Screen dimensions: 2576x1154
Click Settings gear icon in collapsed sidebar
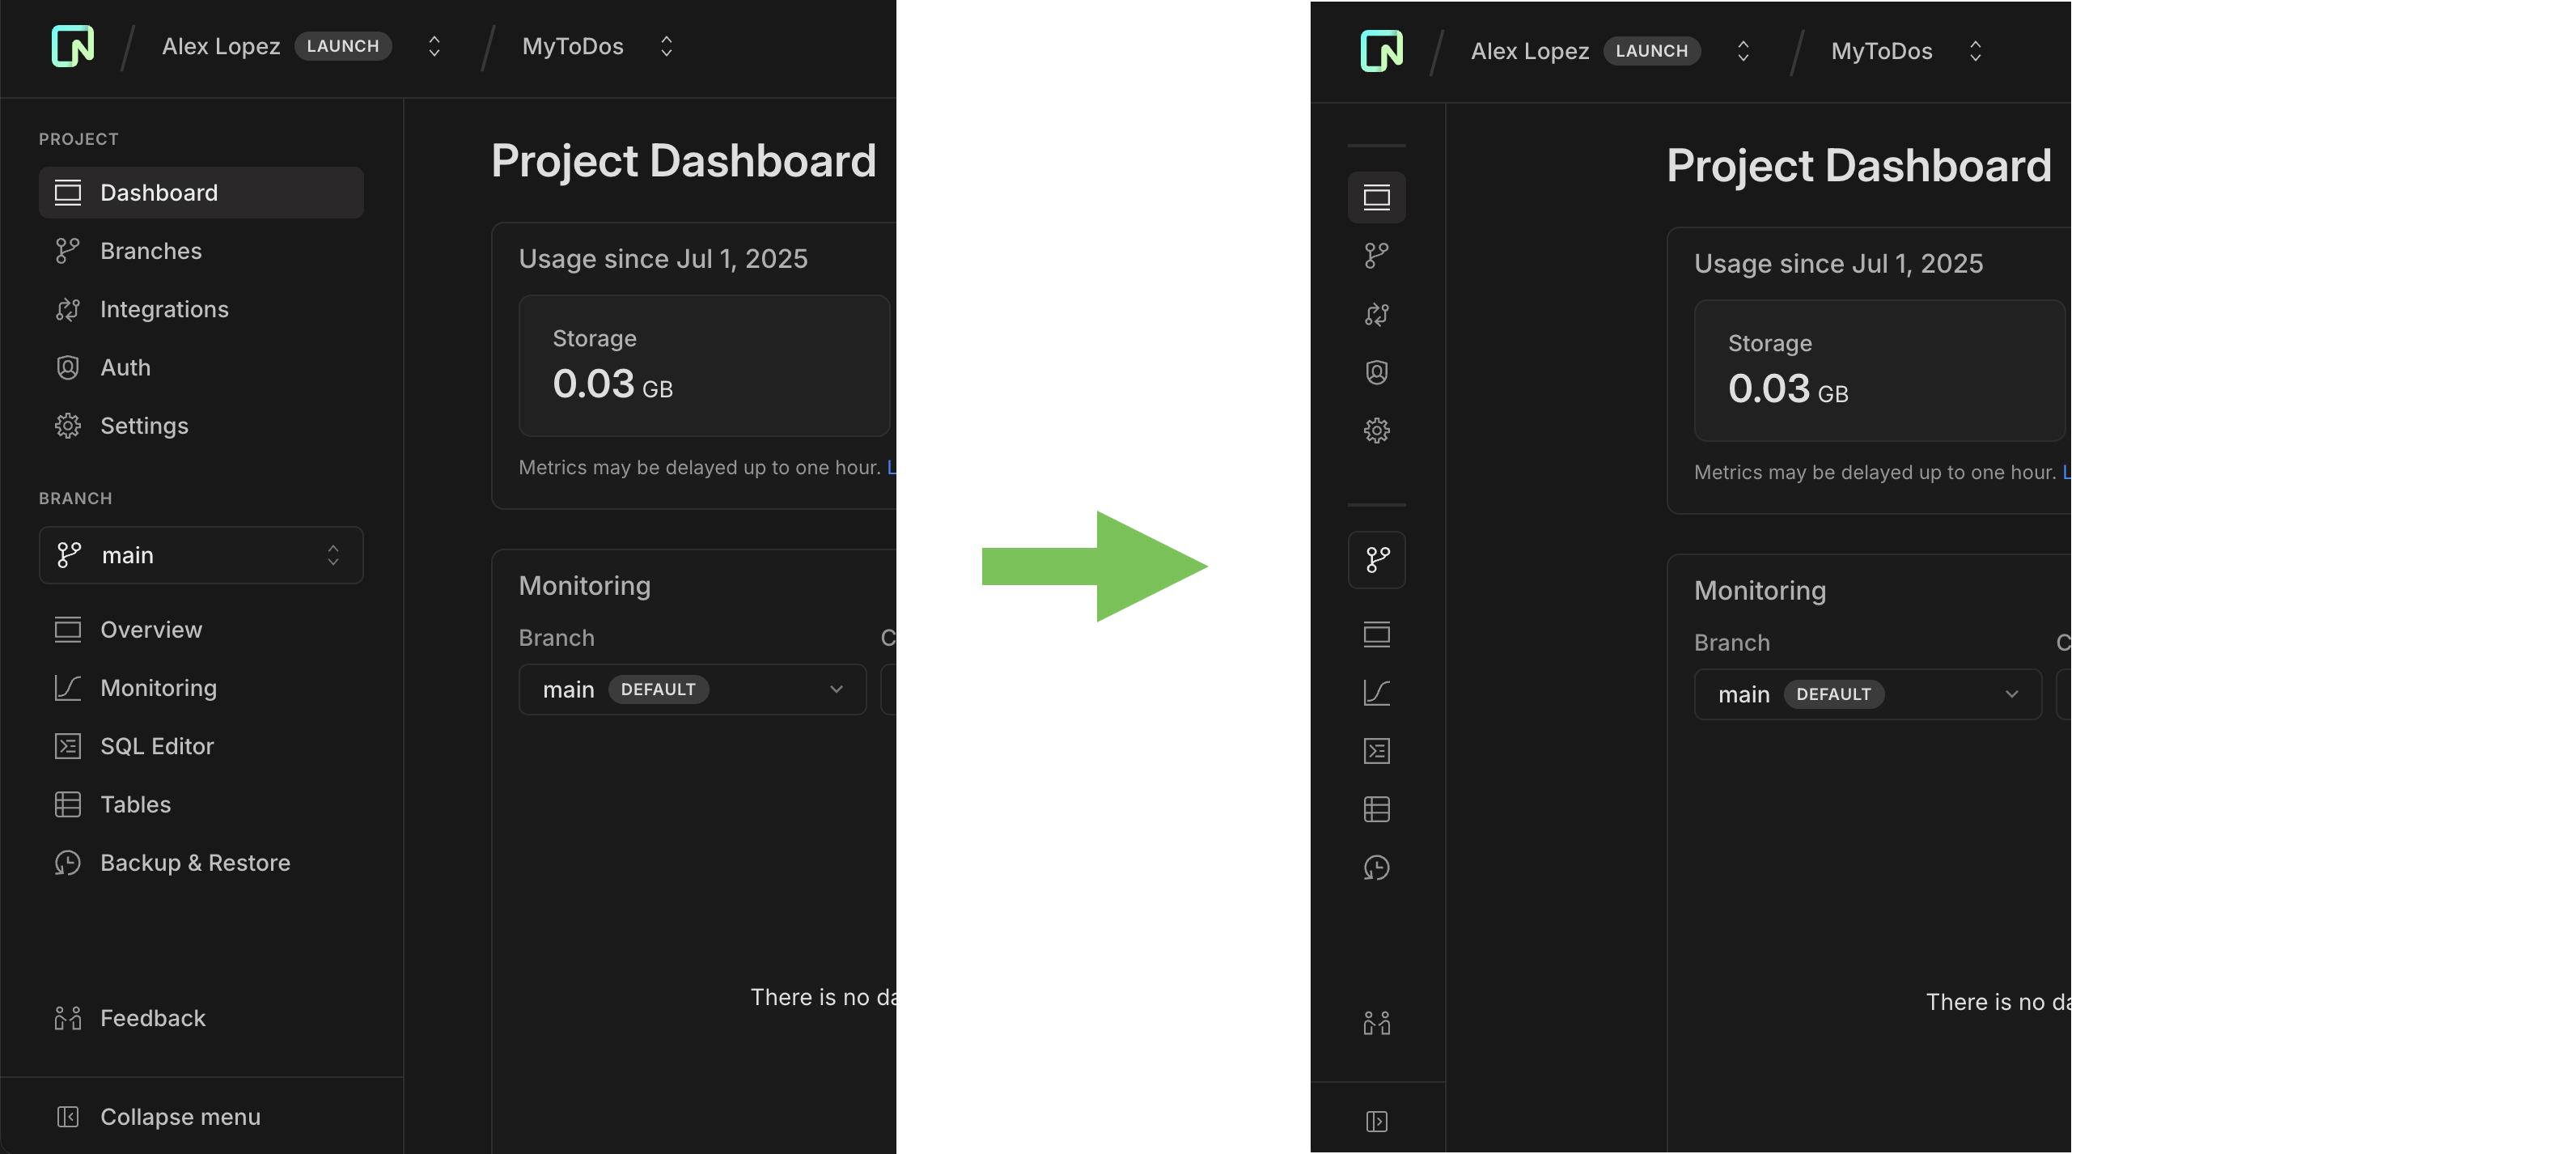coord(1377,431)
